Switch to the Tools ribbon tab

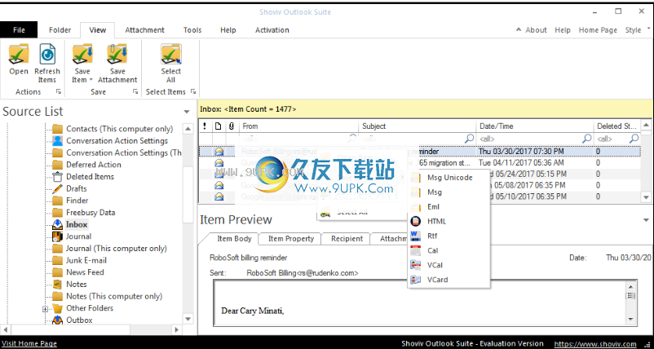pos(192,30)
